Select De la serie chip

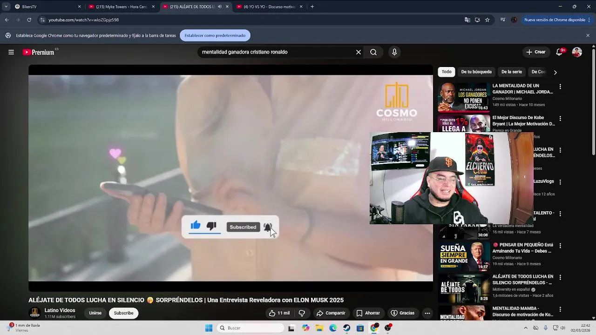pyautogui.click(x=512, y=72)
